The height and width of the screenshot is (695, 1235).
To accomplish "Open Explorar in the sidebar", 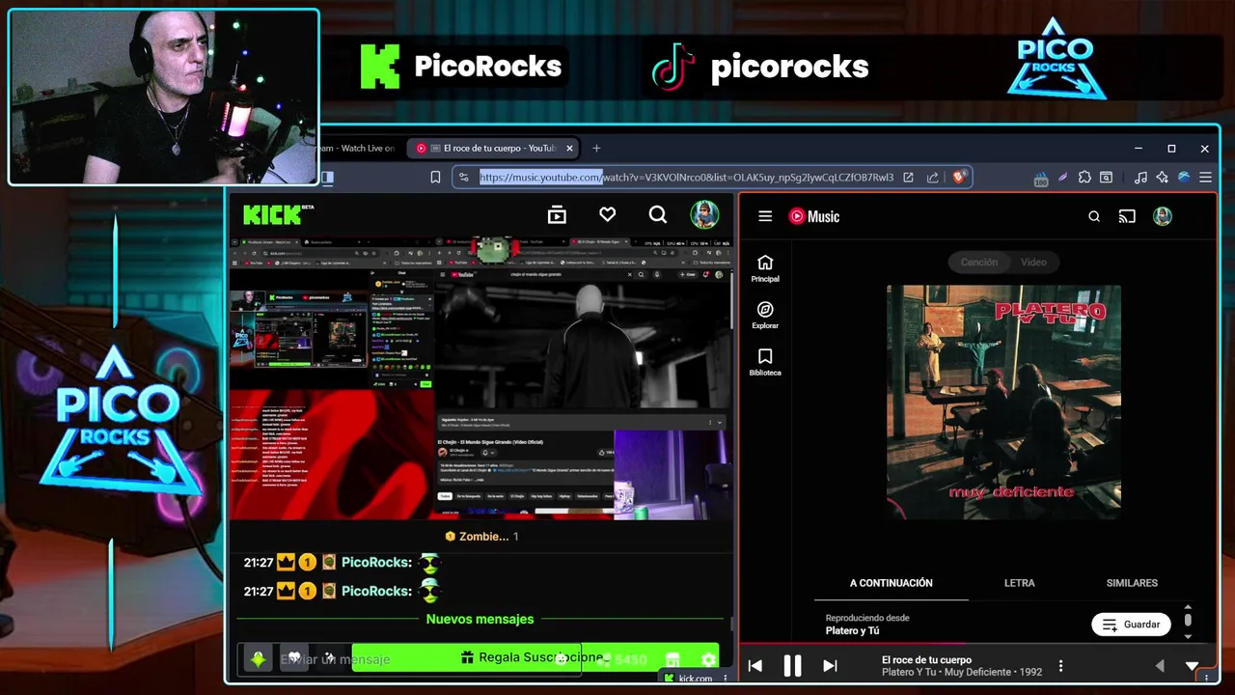I will click(x=765, y=315).
